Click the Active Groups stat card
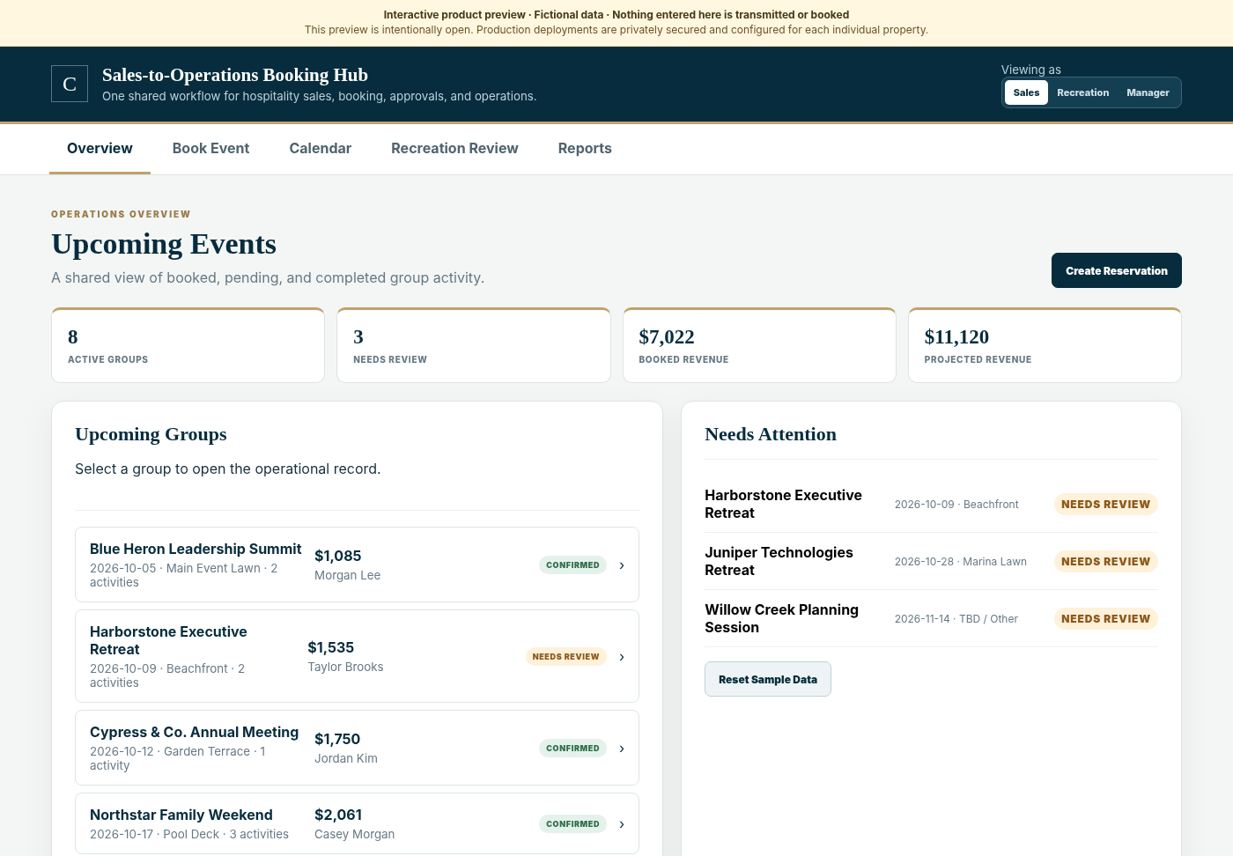Screen dimensions: 1233x856 188,345
